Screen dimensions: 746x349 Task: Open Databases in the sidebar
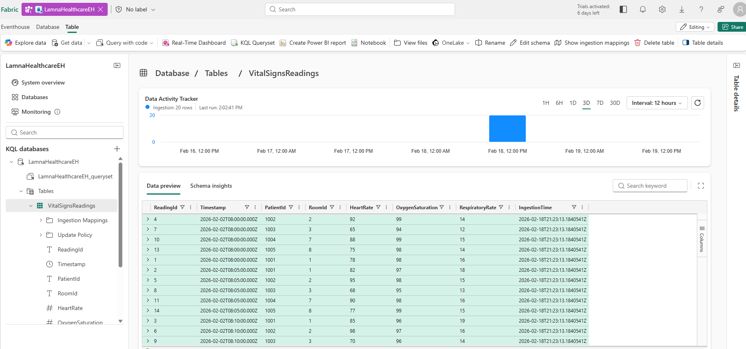point(30,97)
